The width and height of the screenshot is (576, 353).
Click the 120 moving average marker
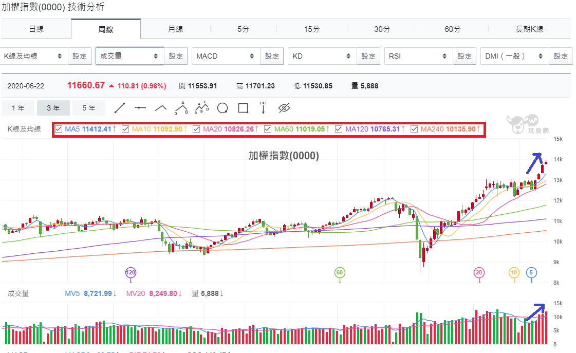click(131, 272)
